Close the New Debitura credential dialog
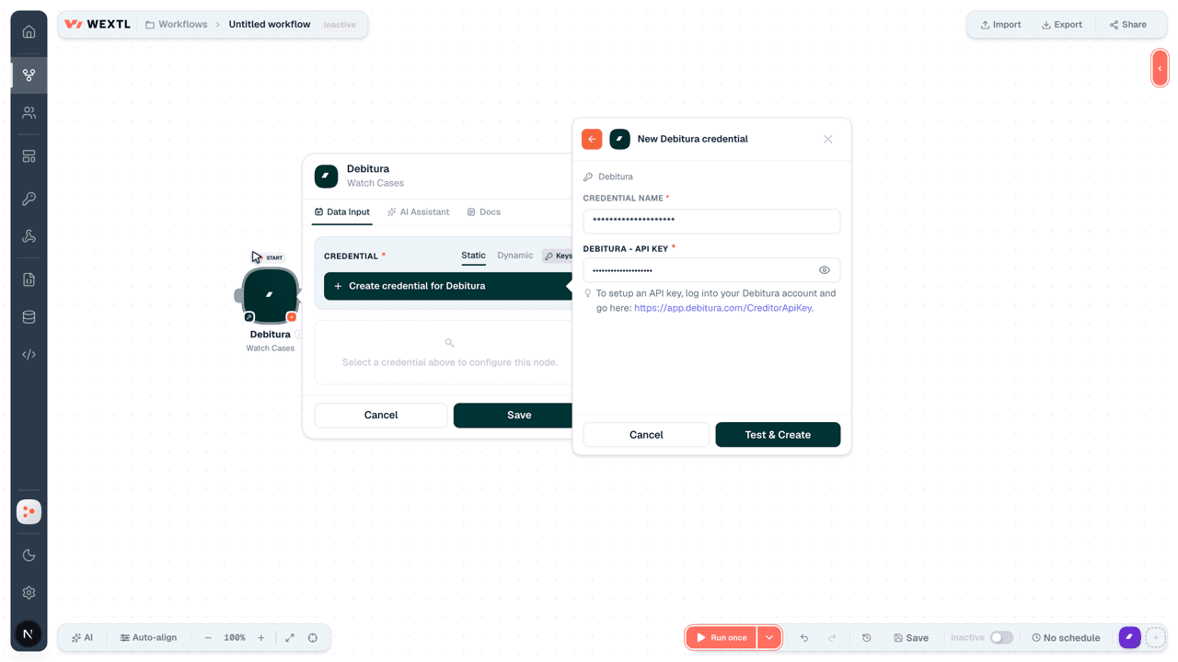 click(828, 139)
